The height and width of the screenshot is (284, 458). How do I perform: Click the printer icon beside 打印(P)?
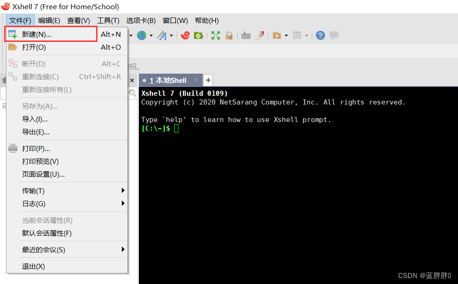point(13,148)
